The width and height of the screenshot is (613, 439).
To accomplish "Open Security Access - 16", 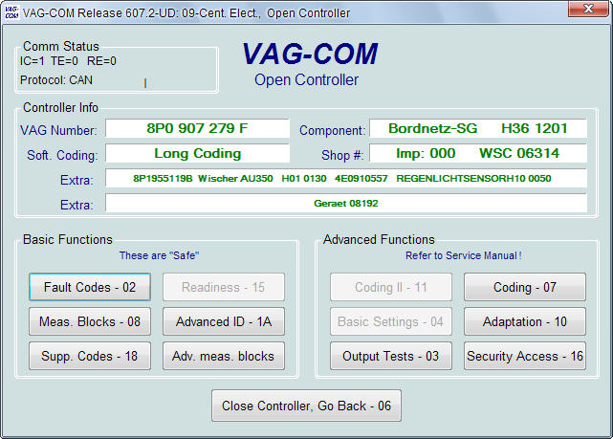I will [525, 356].
